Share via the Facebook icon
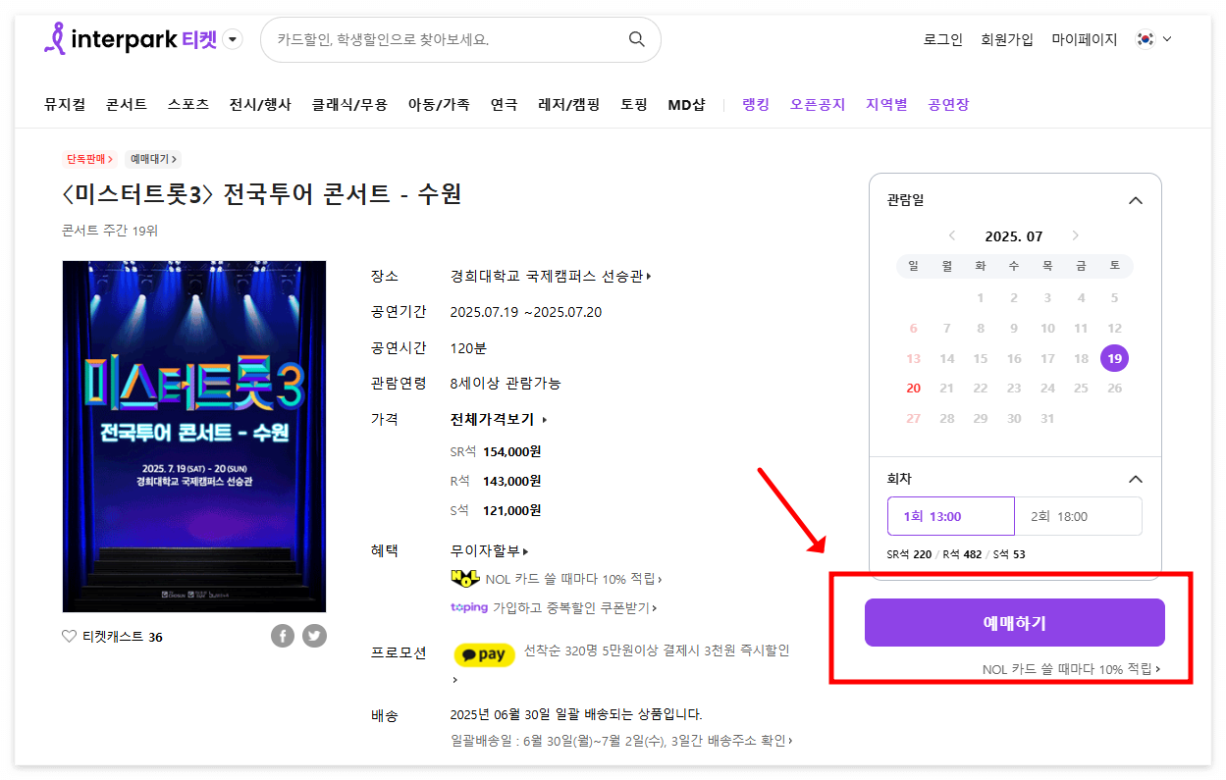 [283, 636]
